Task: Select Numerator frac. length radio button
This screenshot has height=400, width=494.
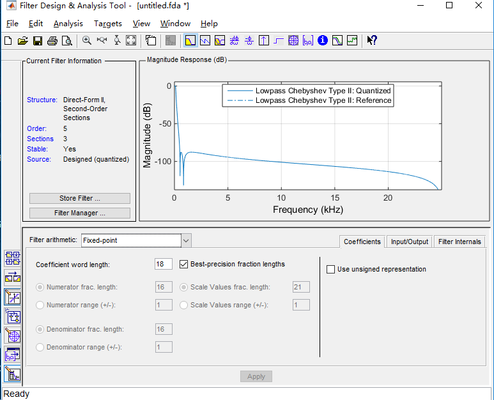Action: point(40,287)
